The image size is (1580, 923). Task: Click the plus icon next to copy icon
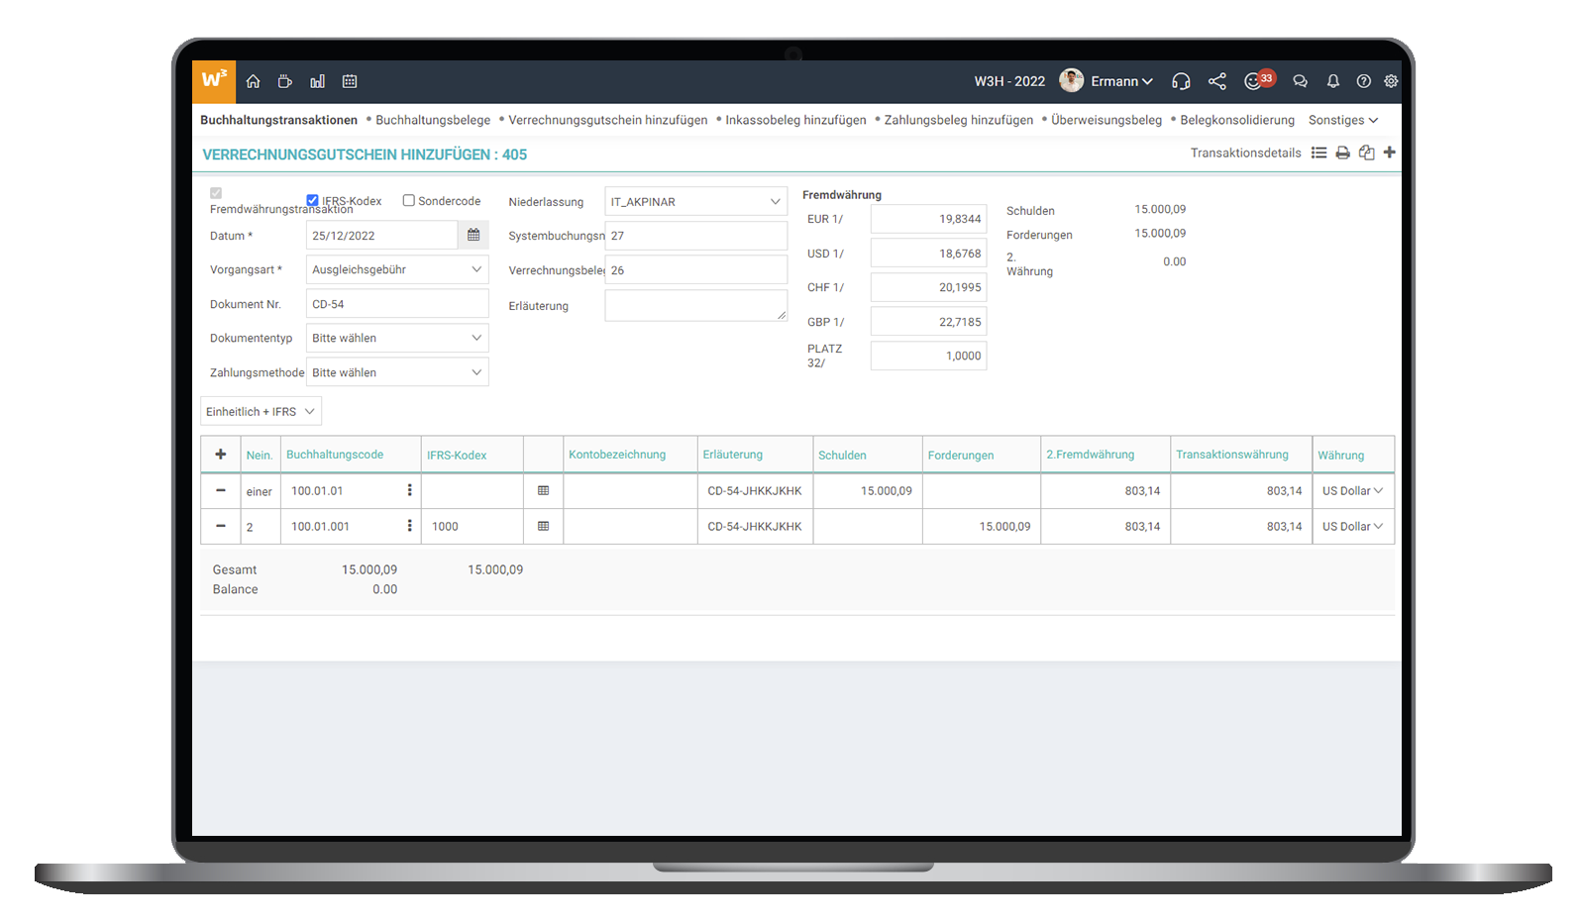[1389, 153]
